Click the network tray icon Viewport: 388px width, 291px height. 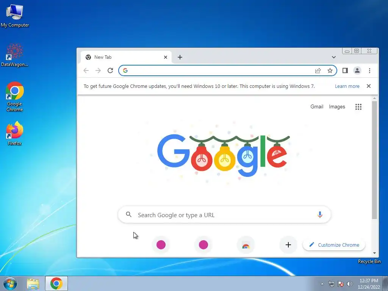click(x=331, y=284)
